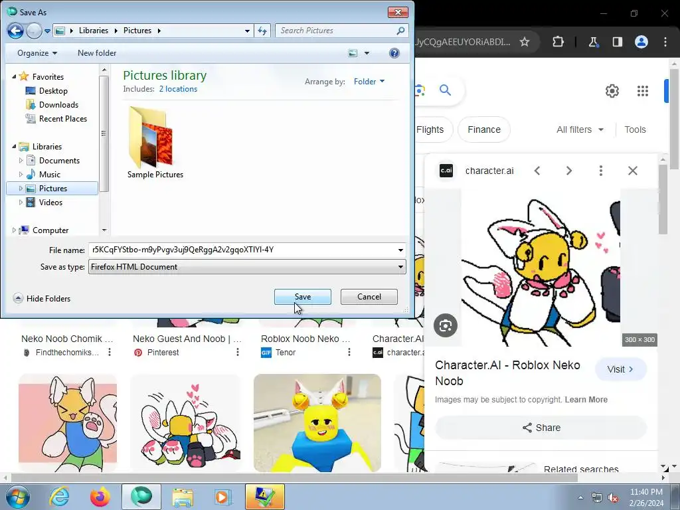Open browser three-dot menu
This screenshot has height=510, width=680.
coord(665,42)
